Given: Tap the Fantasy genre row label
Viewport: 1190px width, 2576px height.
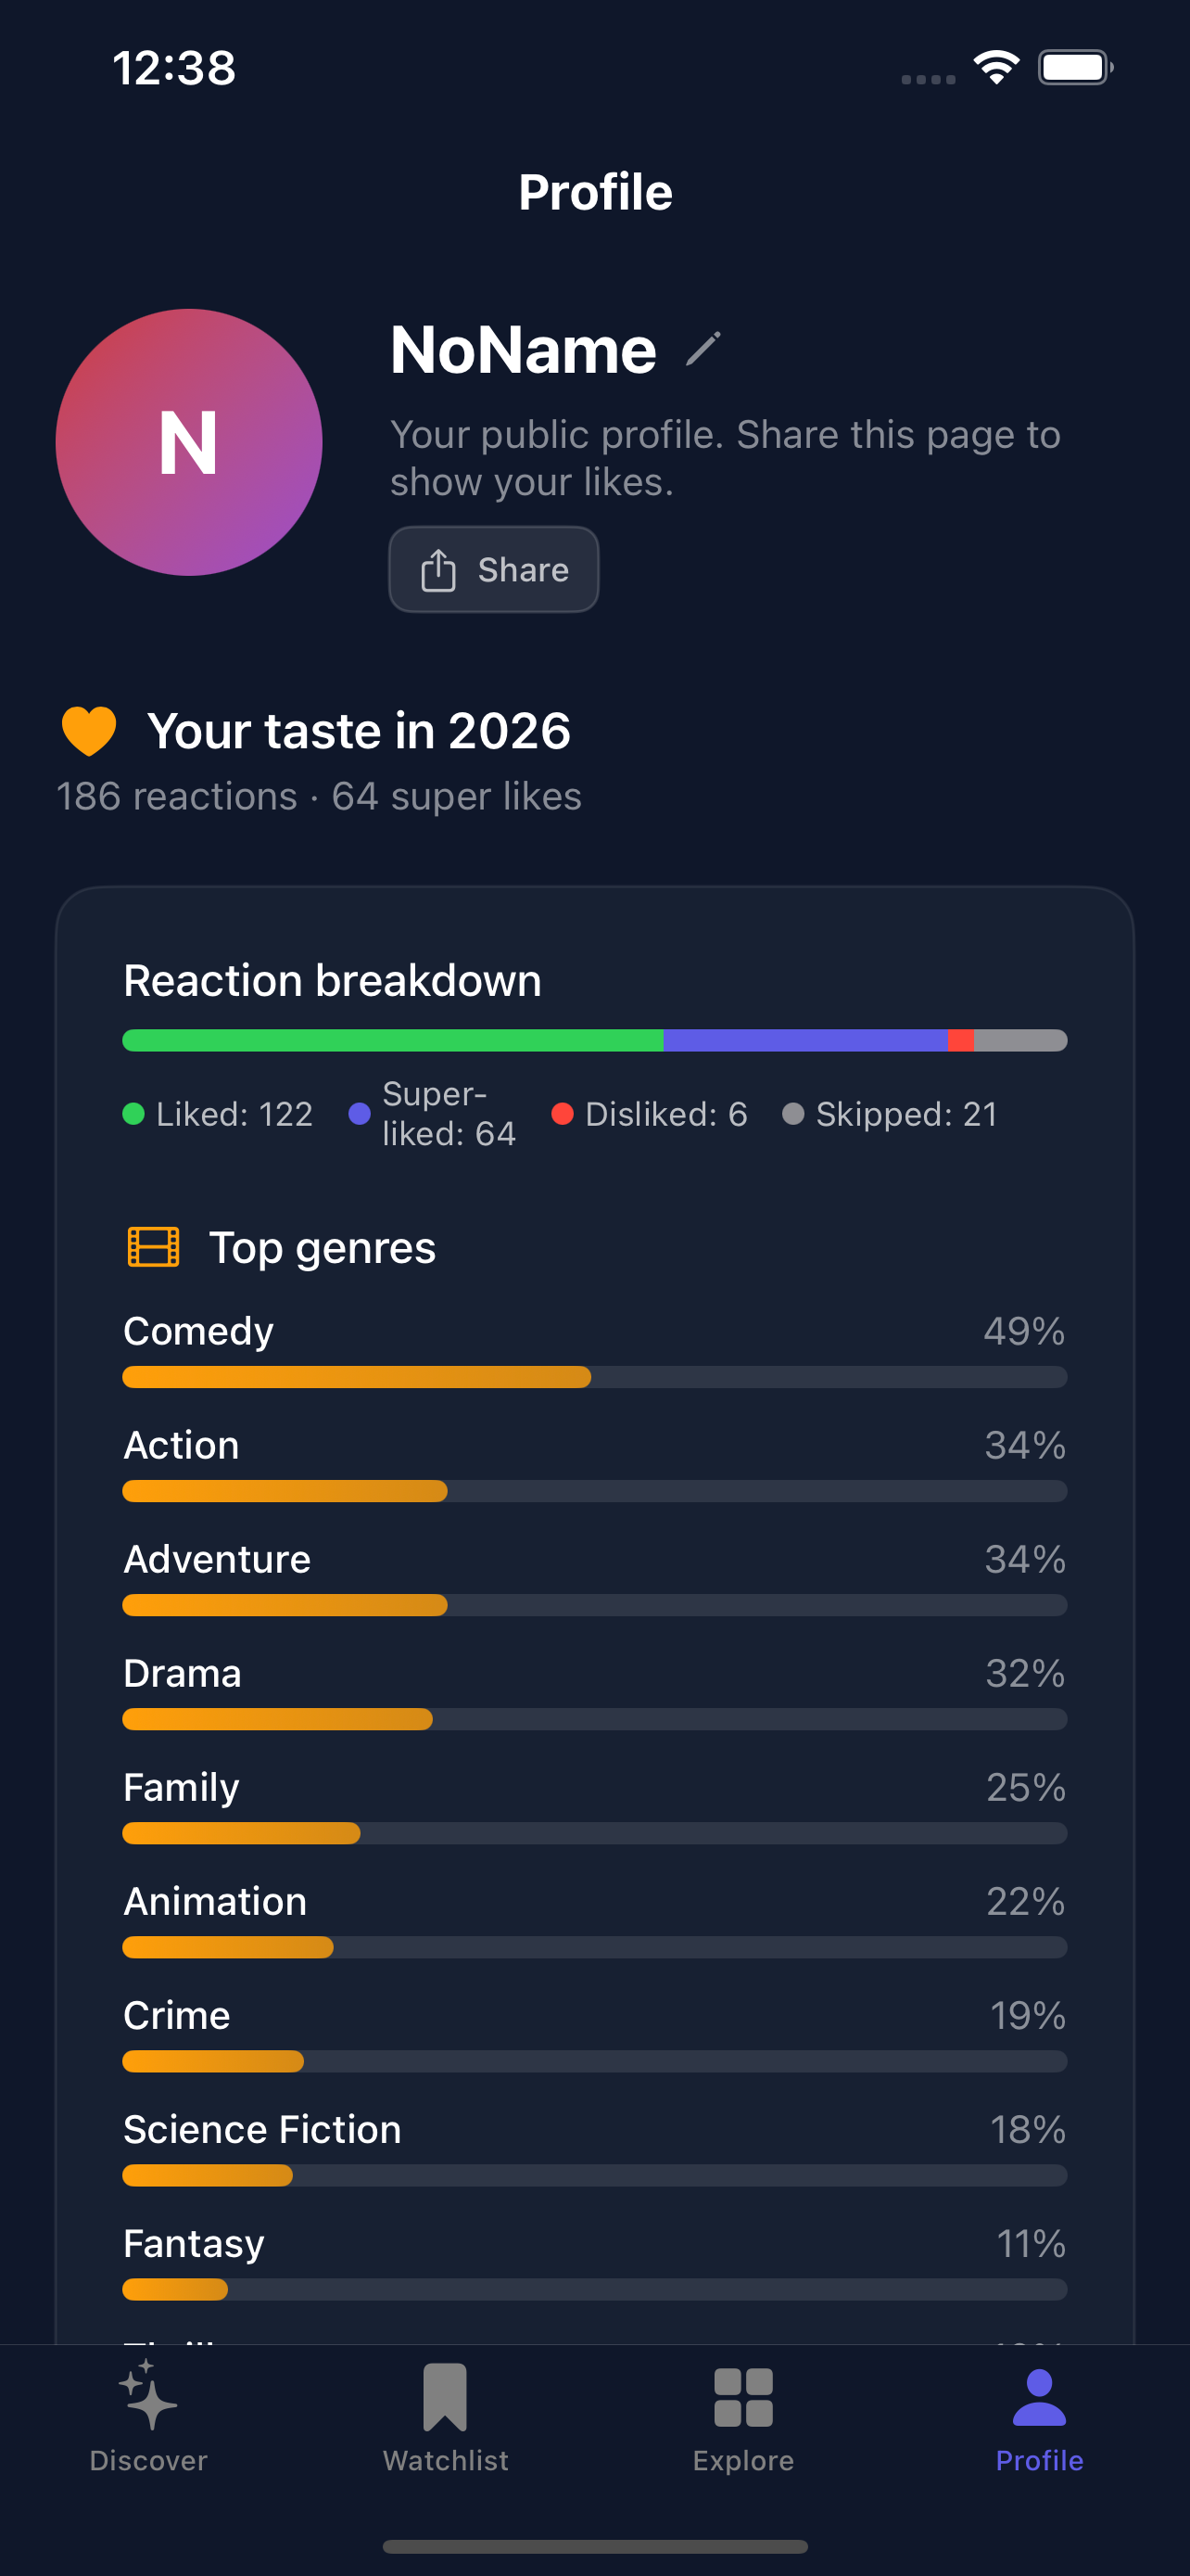Looking at the screenshot, I should click(194, 2243).
